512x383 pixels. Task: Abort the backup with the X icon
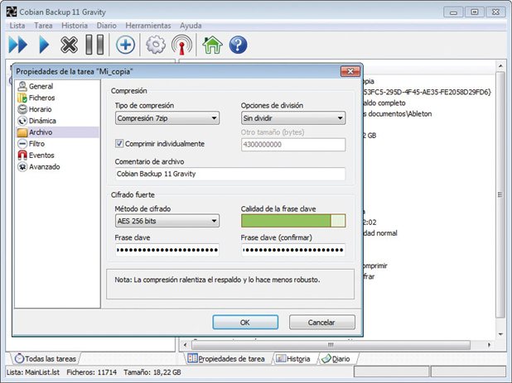pos(69,45)
